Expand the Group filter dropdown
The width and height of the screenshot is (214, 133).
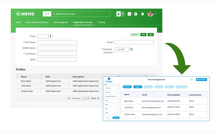tap(112, 105)
